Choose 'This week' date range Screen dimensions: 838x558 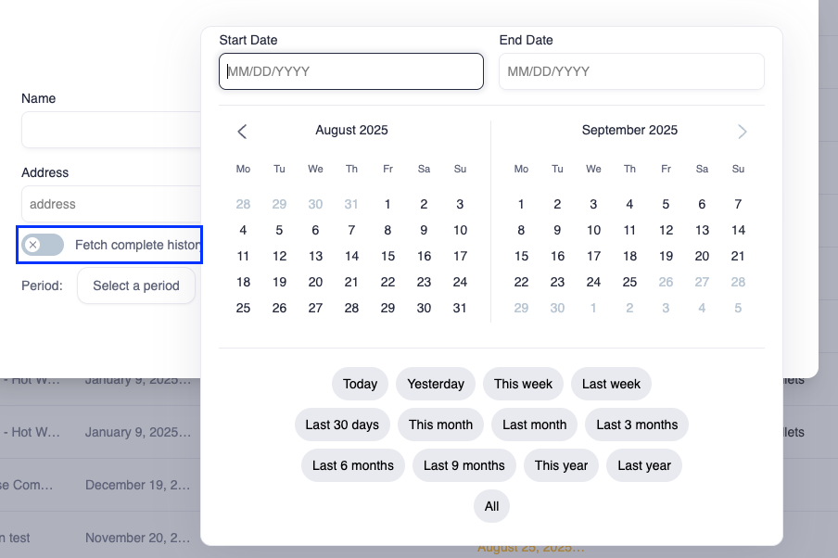(x=523, y=384)
